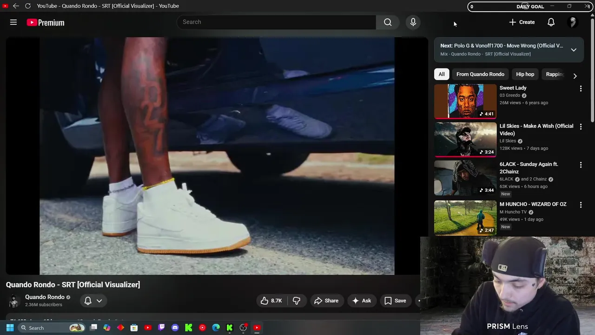Start voice search with microphone
595x335 pixels.
413,22
